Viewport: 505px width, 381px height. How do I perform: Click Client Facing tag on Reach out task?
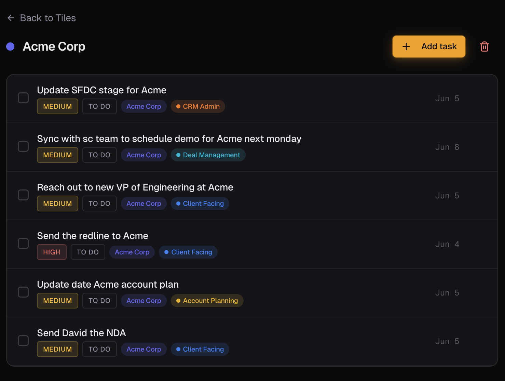point(200,203)
